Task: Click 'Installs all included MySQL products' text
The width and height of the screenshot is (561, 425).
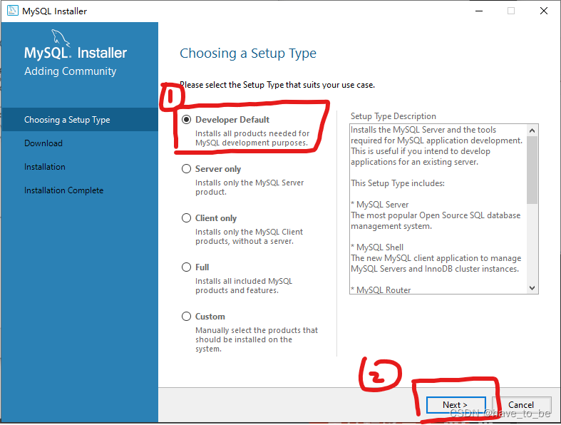Action: coord(244,286)
